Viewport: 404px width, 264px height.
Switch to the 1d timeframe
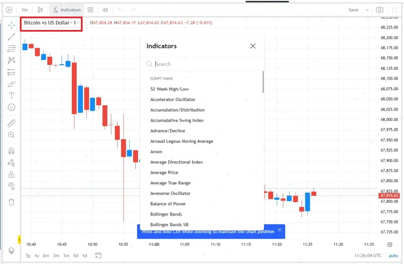tap(84, 255)
